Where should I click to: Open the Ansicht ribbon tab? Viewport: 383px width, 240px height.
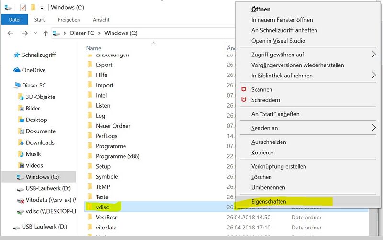point(101,20)
